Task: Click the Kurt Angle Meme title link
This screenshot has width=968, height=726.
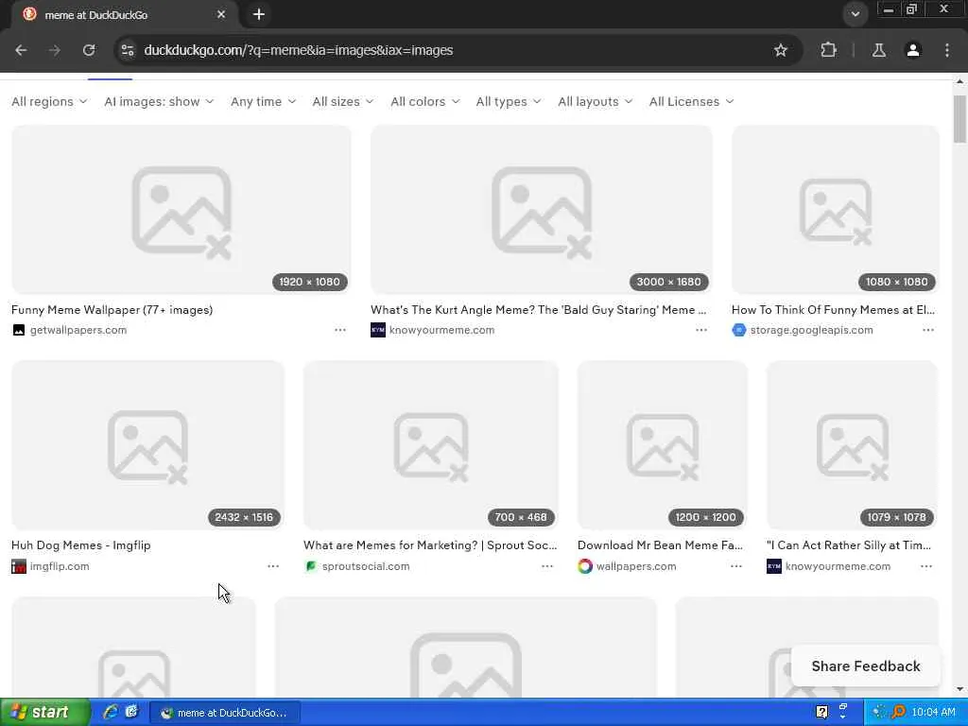Action: tap(538, 310)
